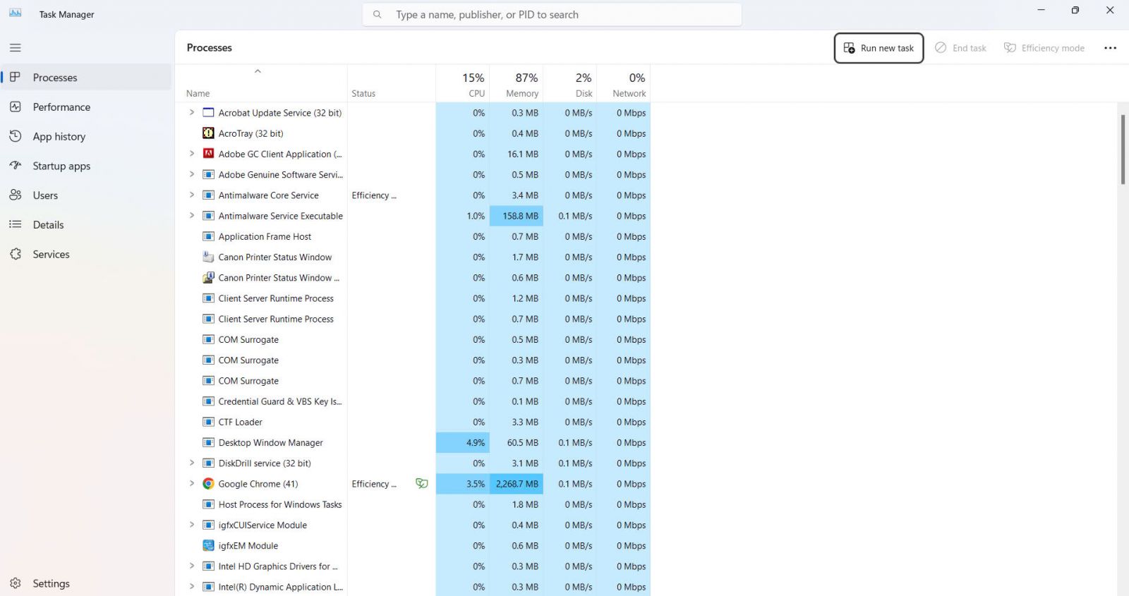Click the CTF Loader process icon
The height and width of the screenshot is (596, 1129).
(x=208, y=422)
